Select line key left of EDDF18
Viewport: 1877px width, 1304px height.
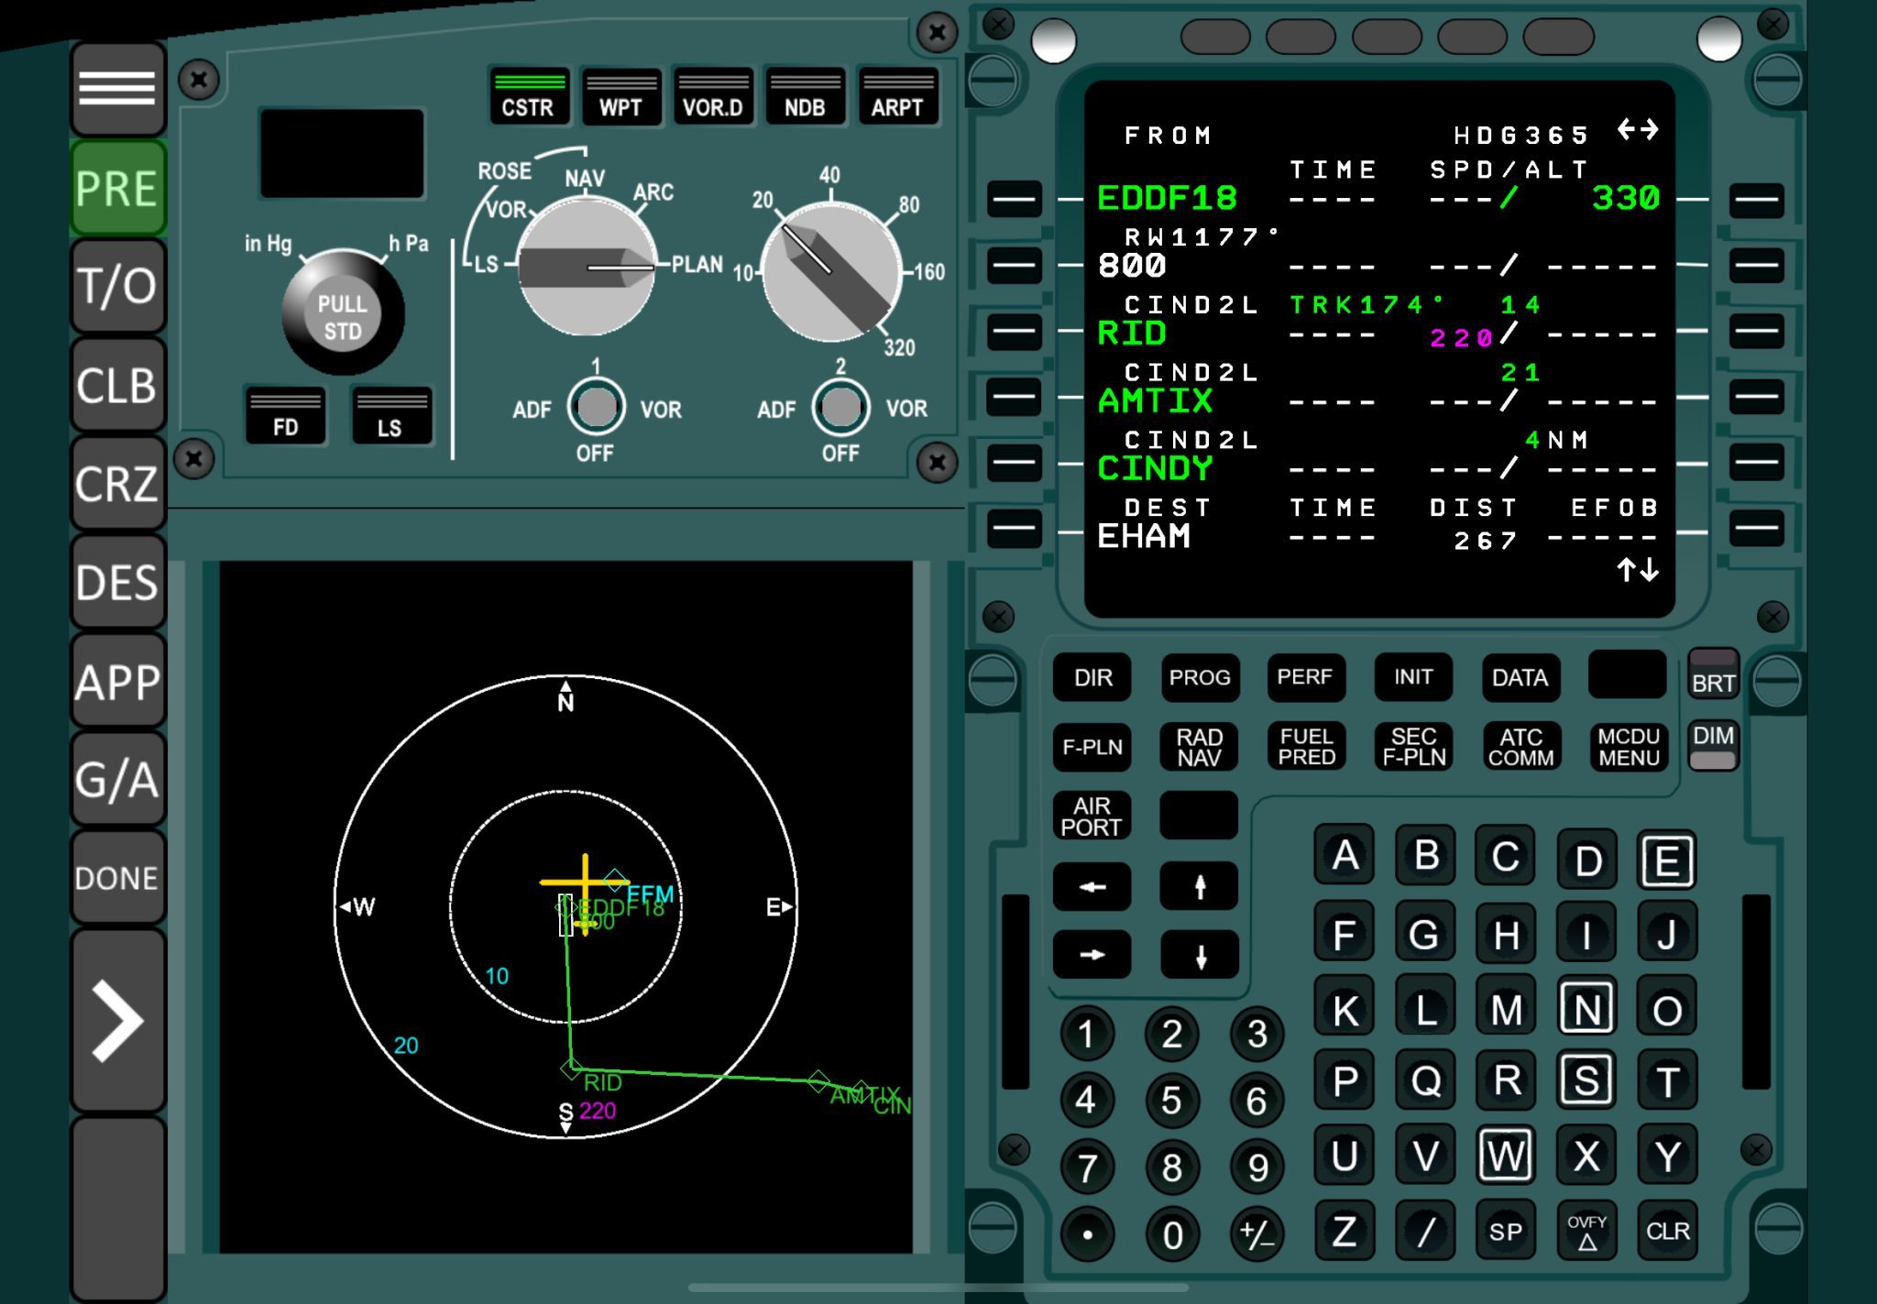(x=1014, y=199)
